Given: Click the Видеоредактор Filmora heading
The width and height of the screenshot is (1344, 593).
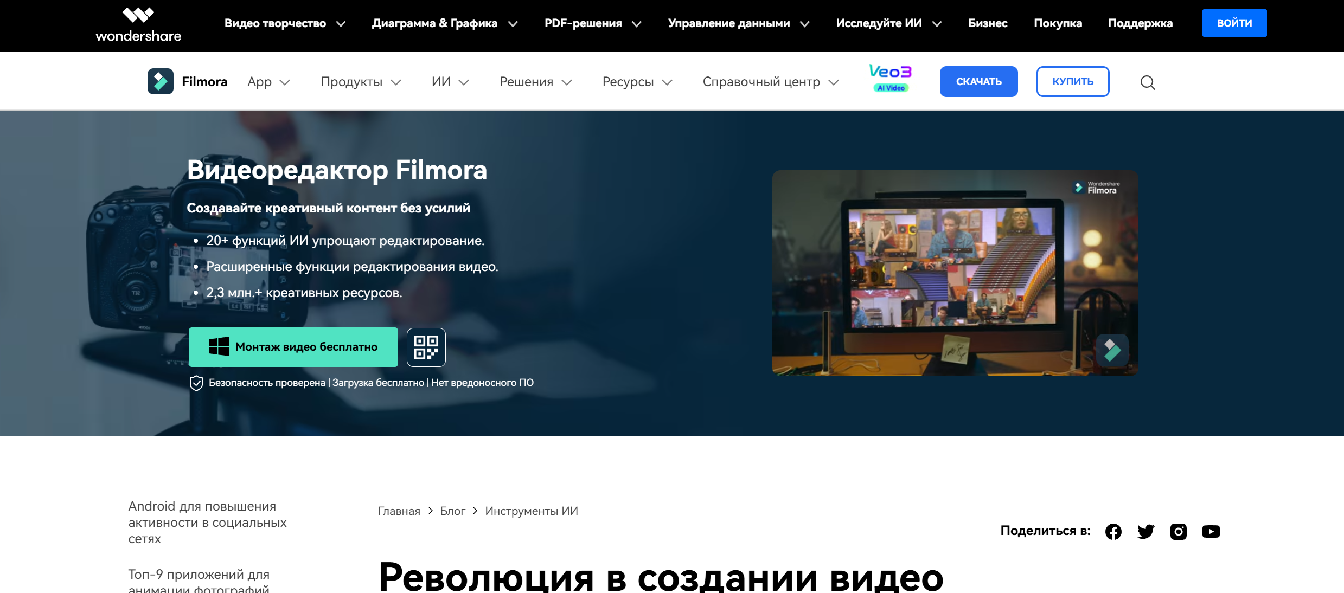Looking at the screenshot, I should pyautogui.click(x=337, y=170).
